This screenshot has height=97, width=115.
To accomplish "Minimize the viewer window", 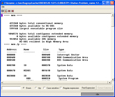I will pyautogui.click(x=104, y=3).
